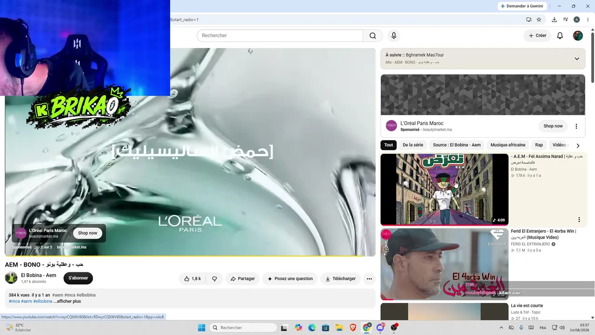
Task: Select the 'De la série' filter chip
Action: point(413,145)
